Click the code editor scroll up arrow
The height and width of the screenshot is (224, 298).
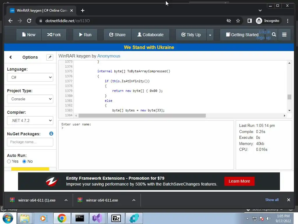pos(289,63)
